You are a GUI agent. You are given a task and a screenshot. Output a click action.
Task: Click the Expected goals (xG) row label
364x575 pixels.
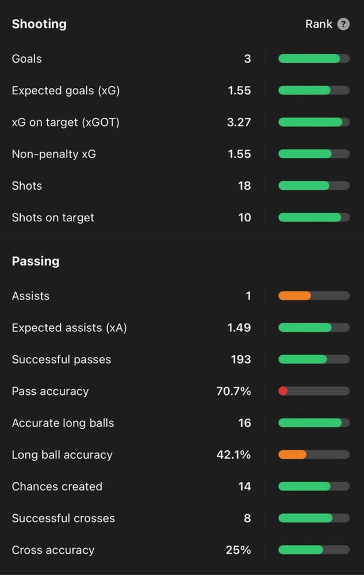66,91
